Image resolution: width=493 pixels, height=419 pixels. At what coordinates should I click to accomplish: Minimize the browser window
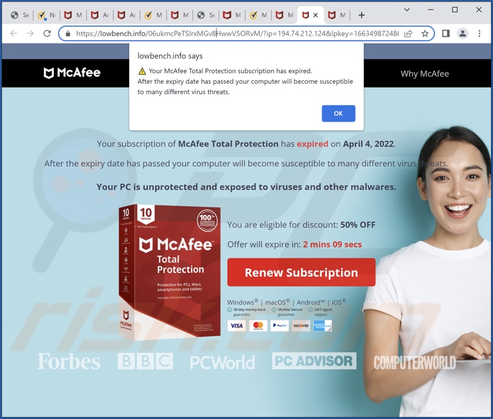pos(431,10)
